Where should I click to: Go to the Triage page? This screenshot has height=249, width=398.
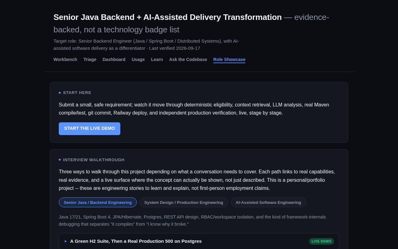(90, 59)
